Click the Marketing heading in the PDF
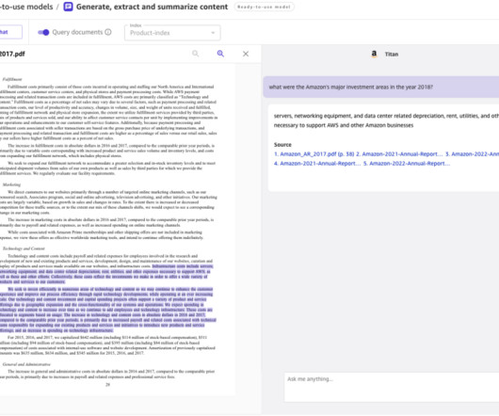 tap(11, 184)
